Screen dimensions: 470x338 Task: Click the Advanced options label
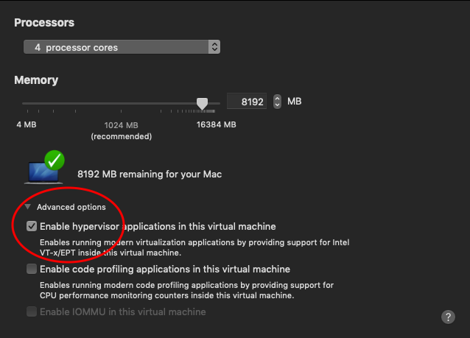pos(71,207)
